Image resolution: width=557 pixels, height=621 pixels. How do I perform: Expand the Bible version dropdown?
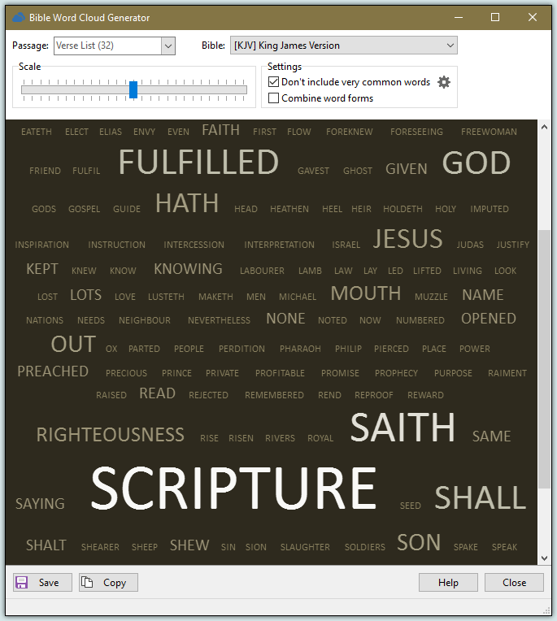[x=450, y=46]
